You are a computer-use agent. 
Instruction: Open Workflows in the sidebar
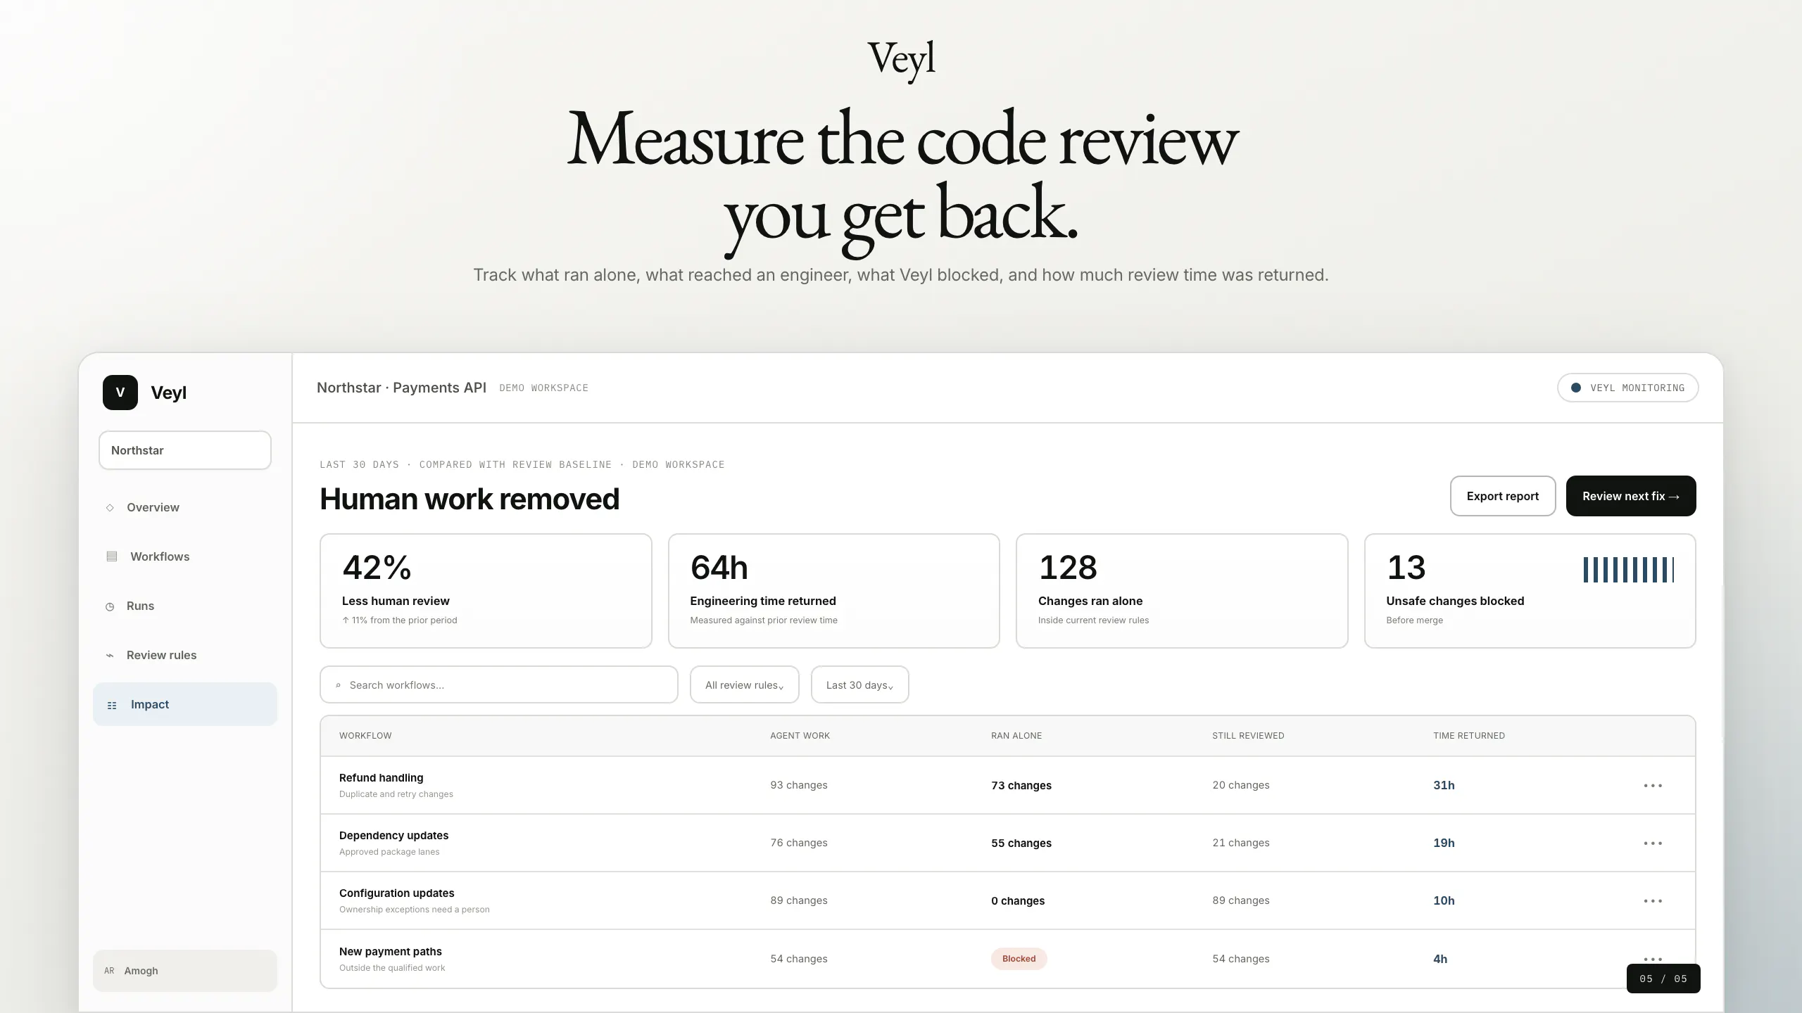[185, 556]
